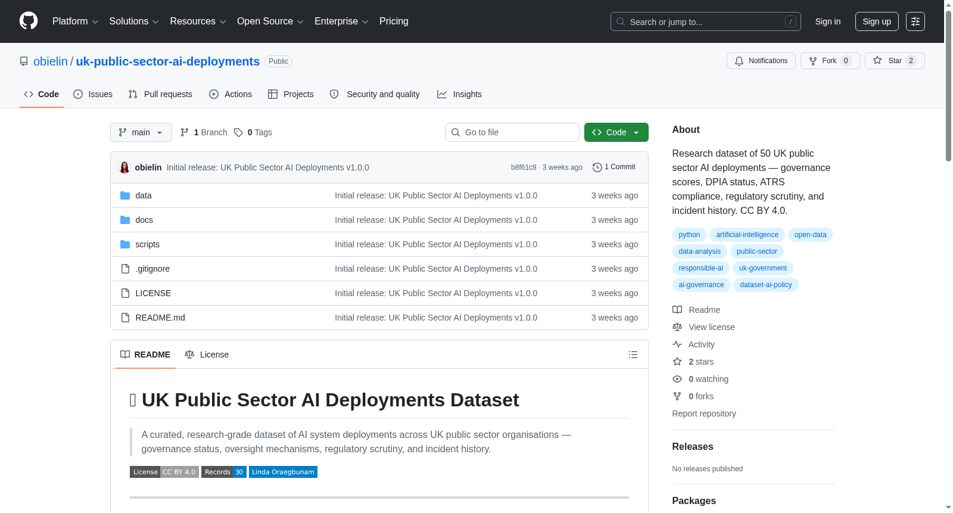Click the Linda Oraegbunam badge
Viewport: 953px width, 513px height.
point(283,472)
